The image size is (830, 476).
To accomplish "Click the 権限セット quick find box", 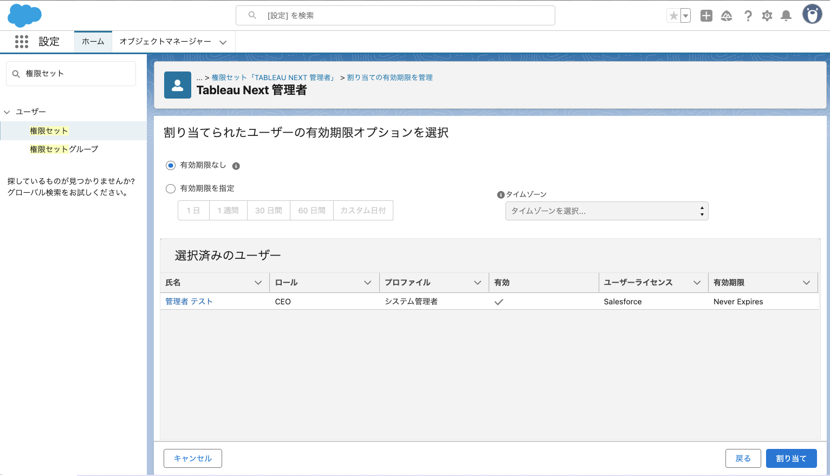I will point(71,74).
